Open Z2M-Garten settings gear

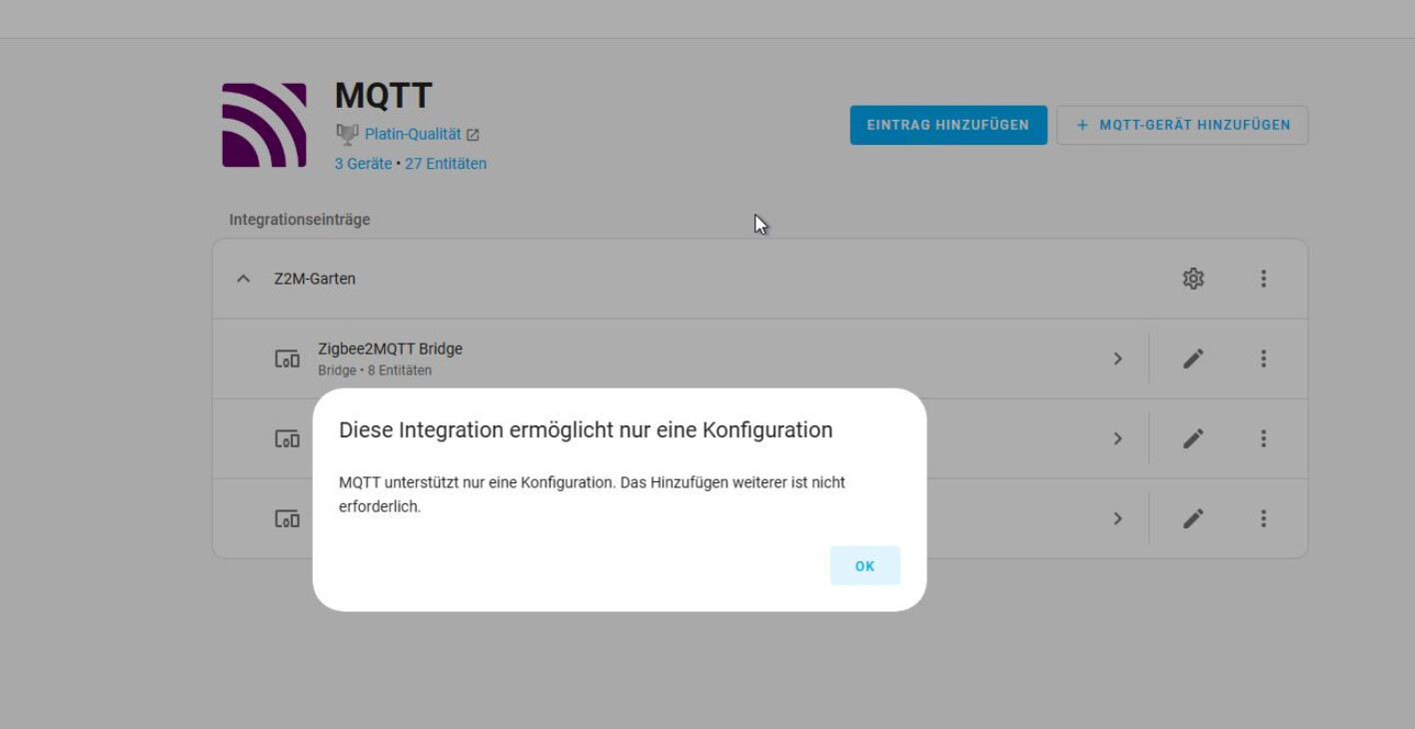[x=1193, y=279]
